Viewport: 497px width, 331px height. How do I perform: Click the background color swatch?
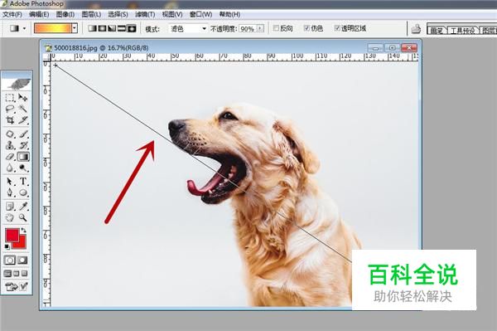[22, 243]
